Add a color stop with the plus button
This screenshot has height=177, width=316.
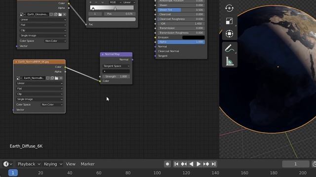[90, 2]
